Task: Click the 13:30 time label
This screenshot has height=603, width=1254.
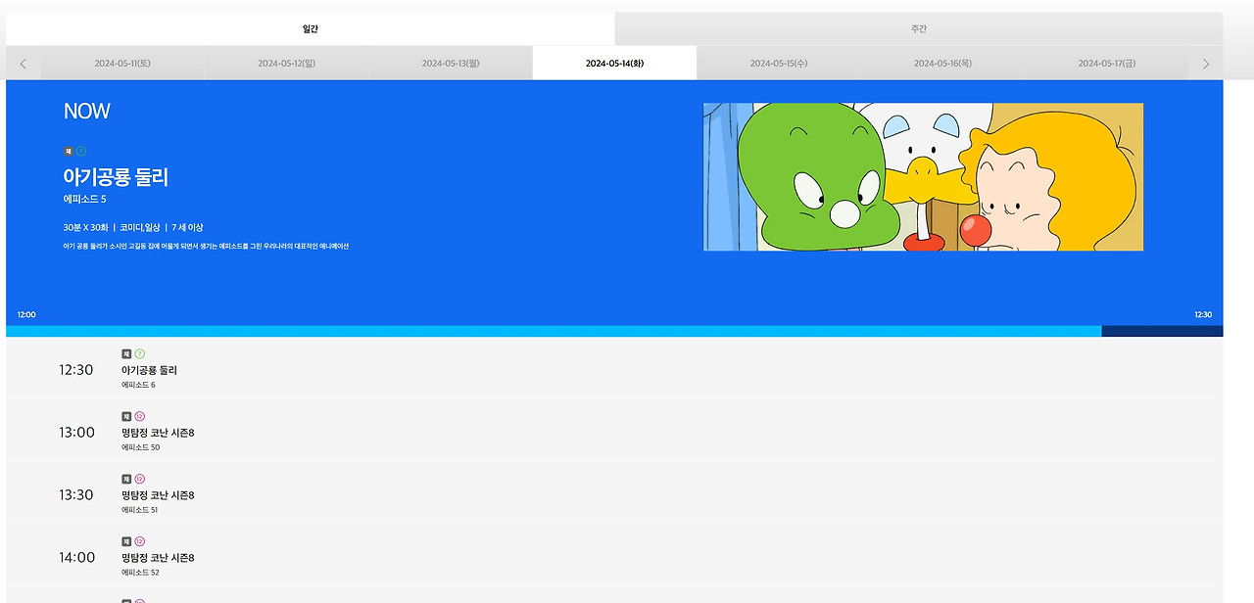Action: tap(76, 495)
